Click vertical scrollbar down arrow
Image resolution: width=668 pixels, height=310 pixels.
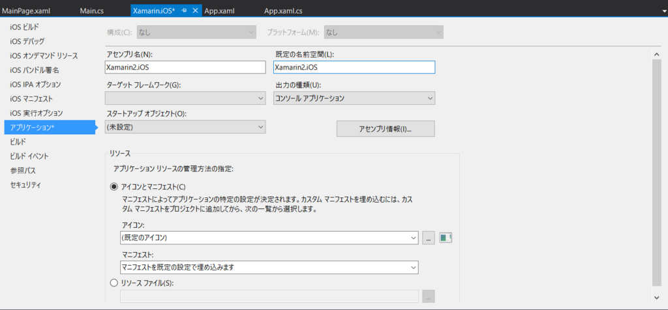coord(657,297)
